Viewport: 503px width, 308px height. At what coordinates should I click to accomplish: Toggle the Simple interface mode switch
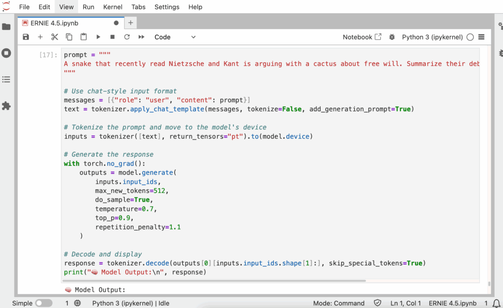(44, 303)
